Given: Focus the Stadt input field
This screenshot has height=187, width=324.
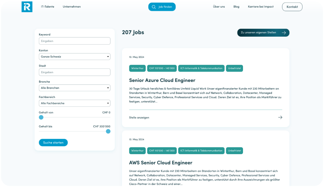Looking at the screenshot, I should (75, 72).
